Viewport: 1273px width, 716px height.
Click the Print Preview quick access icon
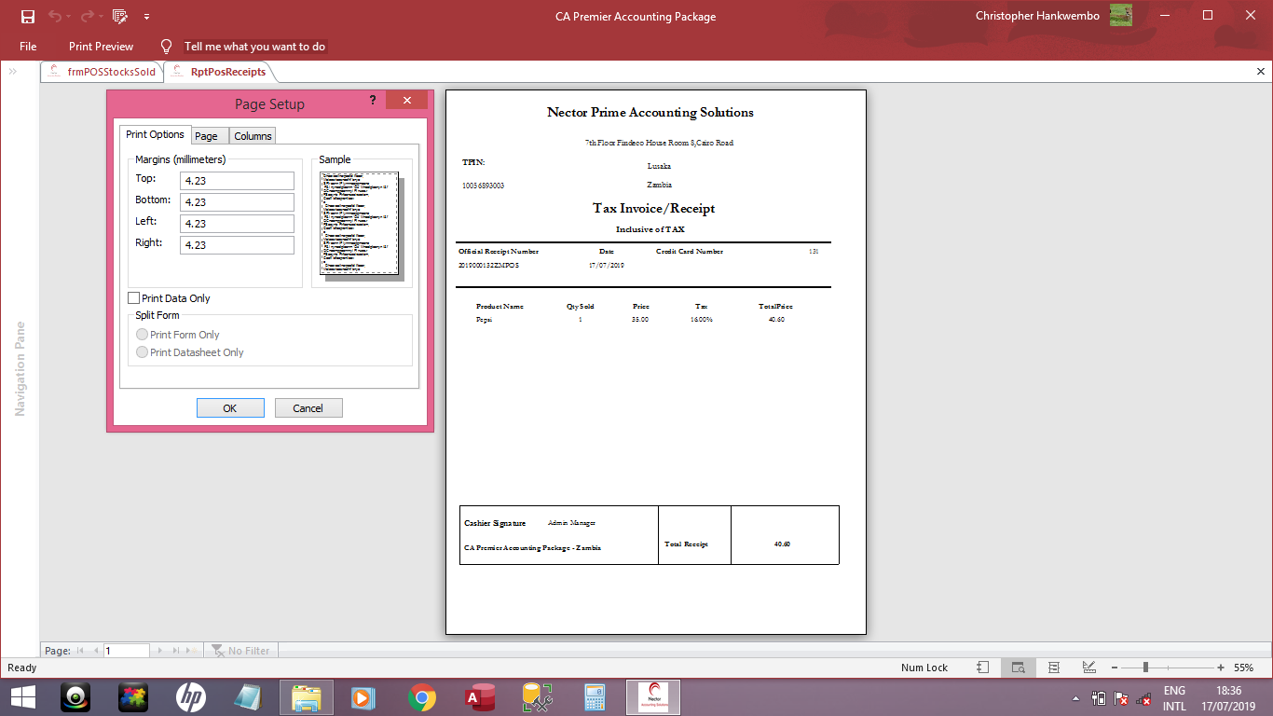coord(119,16)
